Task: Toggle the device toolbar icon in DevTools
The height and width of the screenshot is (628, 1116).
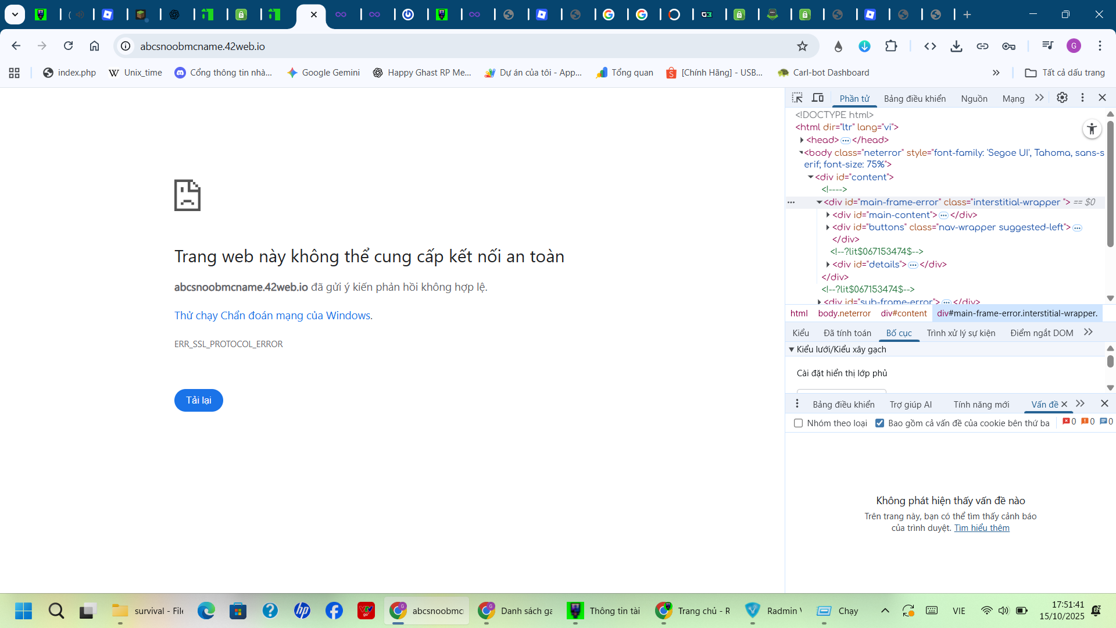Action: [x=818, y=98]
